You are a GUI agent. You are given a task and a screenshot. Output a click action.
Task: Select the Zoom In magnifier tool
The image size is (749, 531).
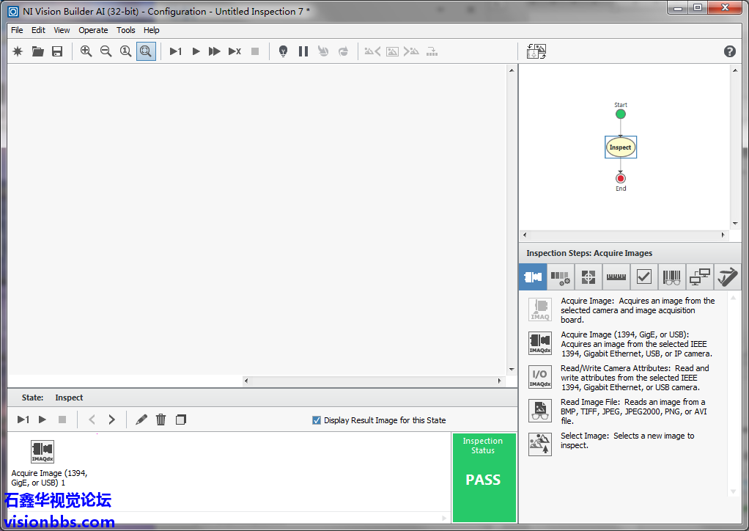click(x=86, y=51)
